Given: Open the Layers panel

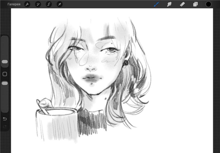Looking at the screenshot, I should (x=195, y=4).
